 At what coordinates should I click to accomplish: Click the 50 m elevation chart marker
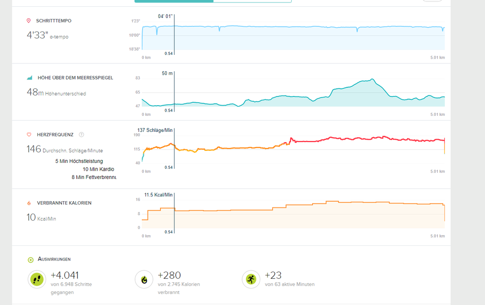[167, 73]
